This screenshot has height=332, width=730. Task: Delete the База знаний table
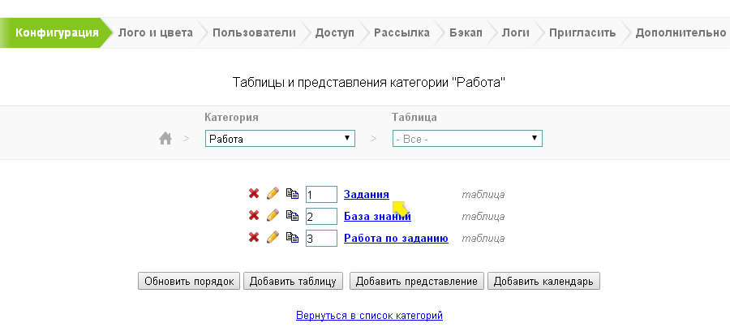coord(254,216)
